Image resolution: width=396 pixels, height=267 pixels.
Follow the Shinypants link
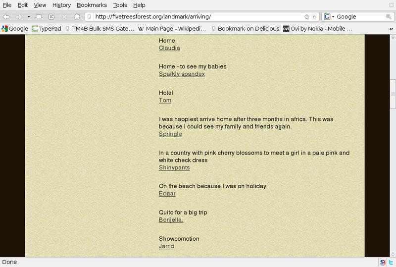(x=174, y=167)
